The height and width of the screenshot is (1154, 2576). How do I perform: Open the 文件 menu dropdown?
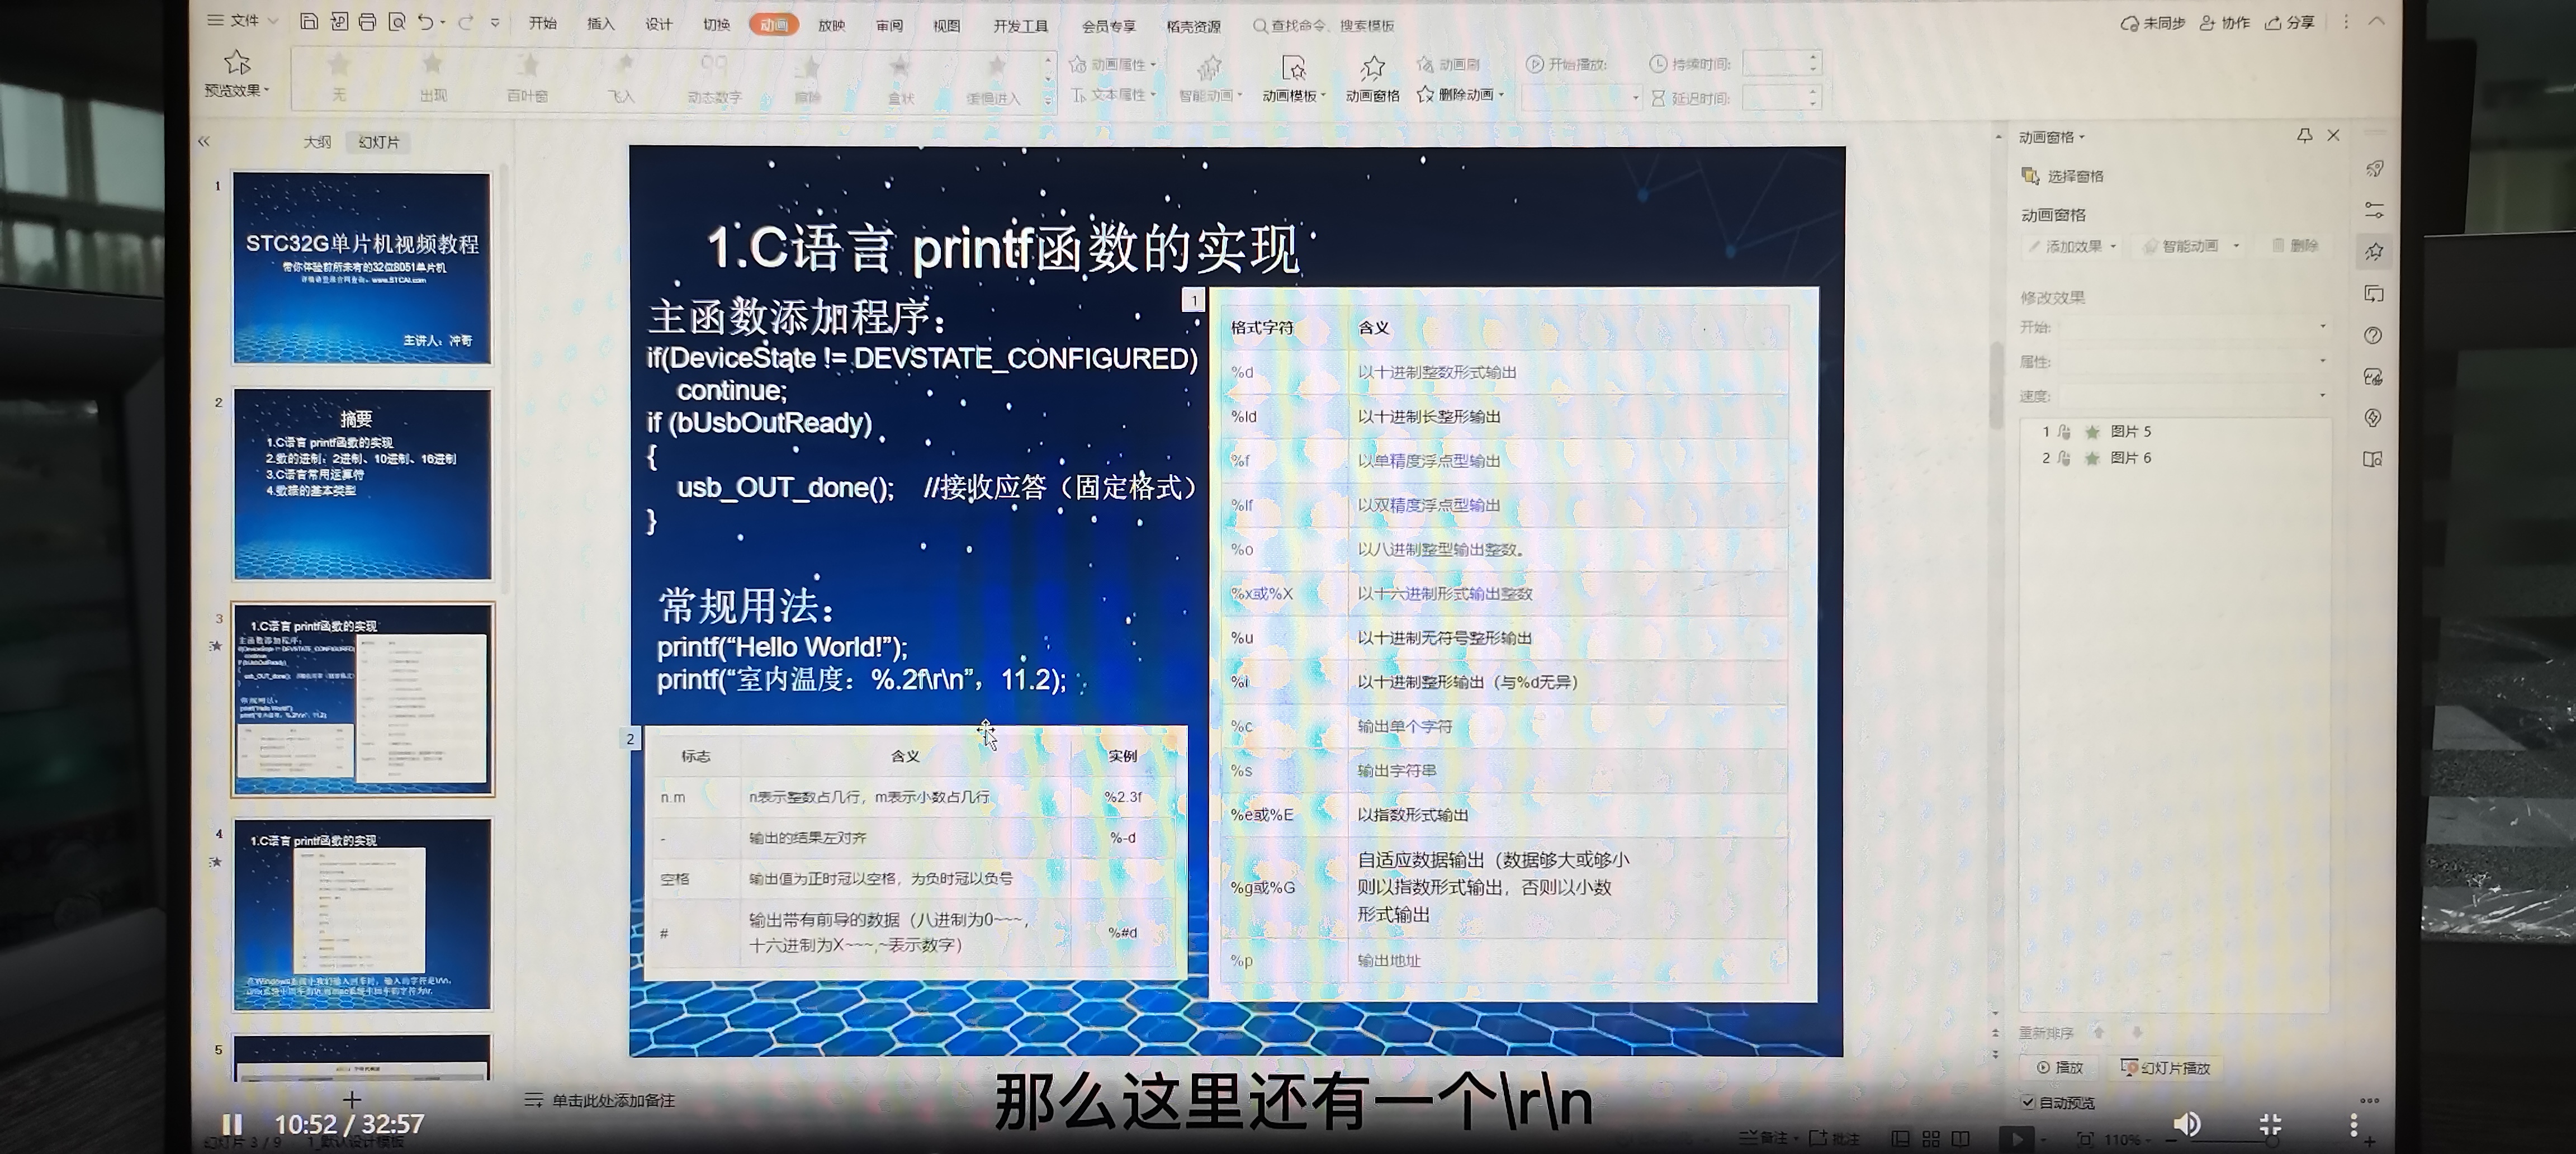(x=242, y=21)
